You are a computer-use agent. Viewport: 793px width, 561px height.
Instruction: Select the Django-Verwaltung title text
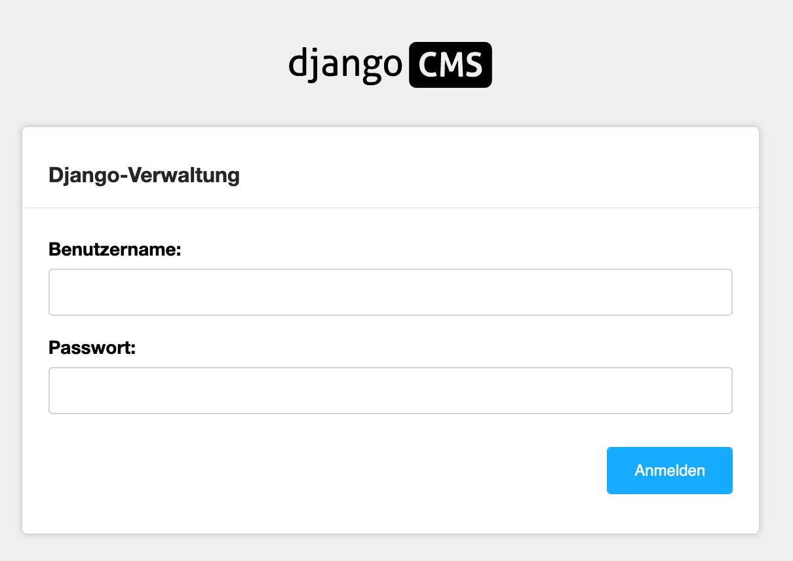[x=144, y=175]
